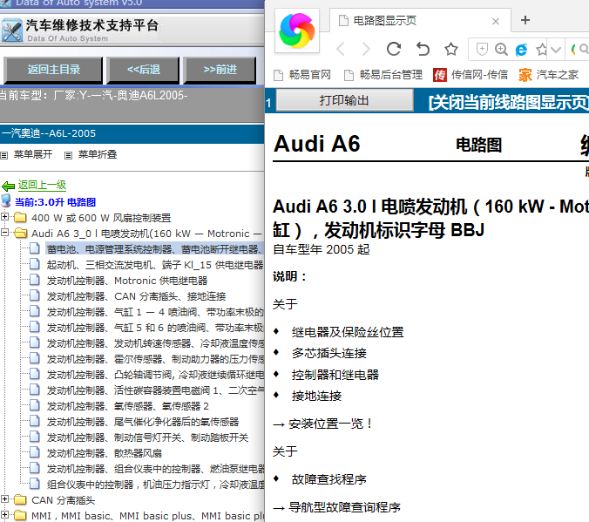Click 导航型故障查询程序 text

(344, 508)
